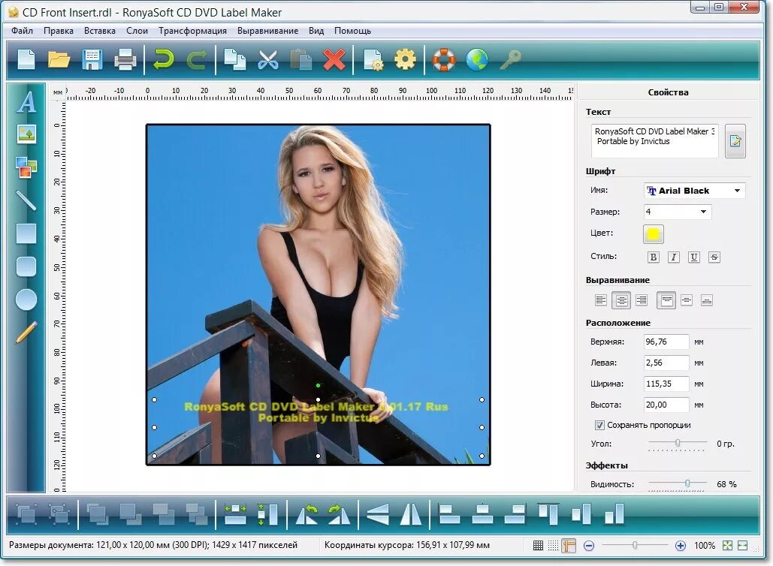The width and height of the screenshot is (773, 566).
Task: Select the Insert image tool
Action: coord(26,134)
